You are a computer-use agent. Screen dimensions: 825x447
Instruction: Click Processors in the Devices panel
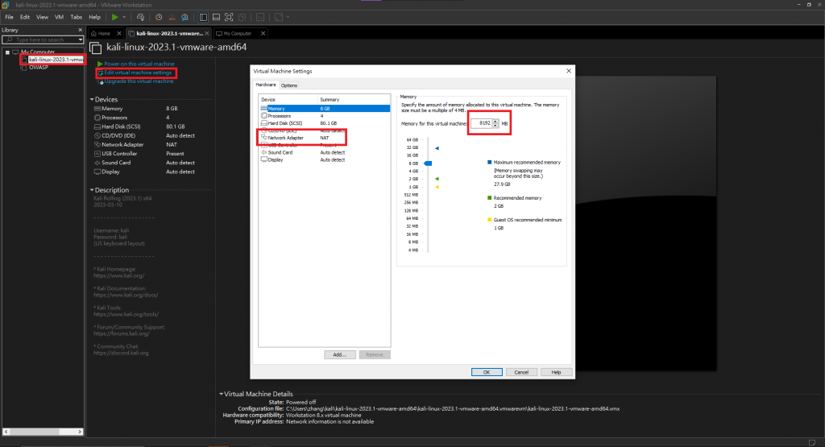point(114,118)
